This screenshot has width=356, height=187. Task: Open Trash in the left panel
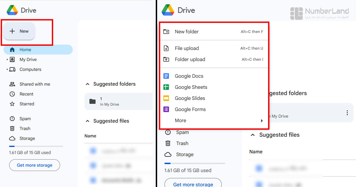point(25,128)
